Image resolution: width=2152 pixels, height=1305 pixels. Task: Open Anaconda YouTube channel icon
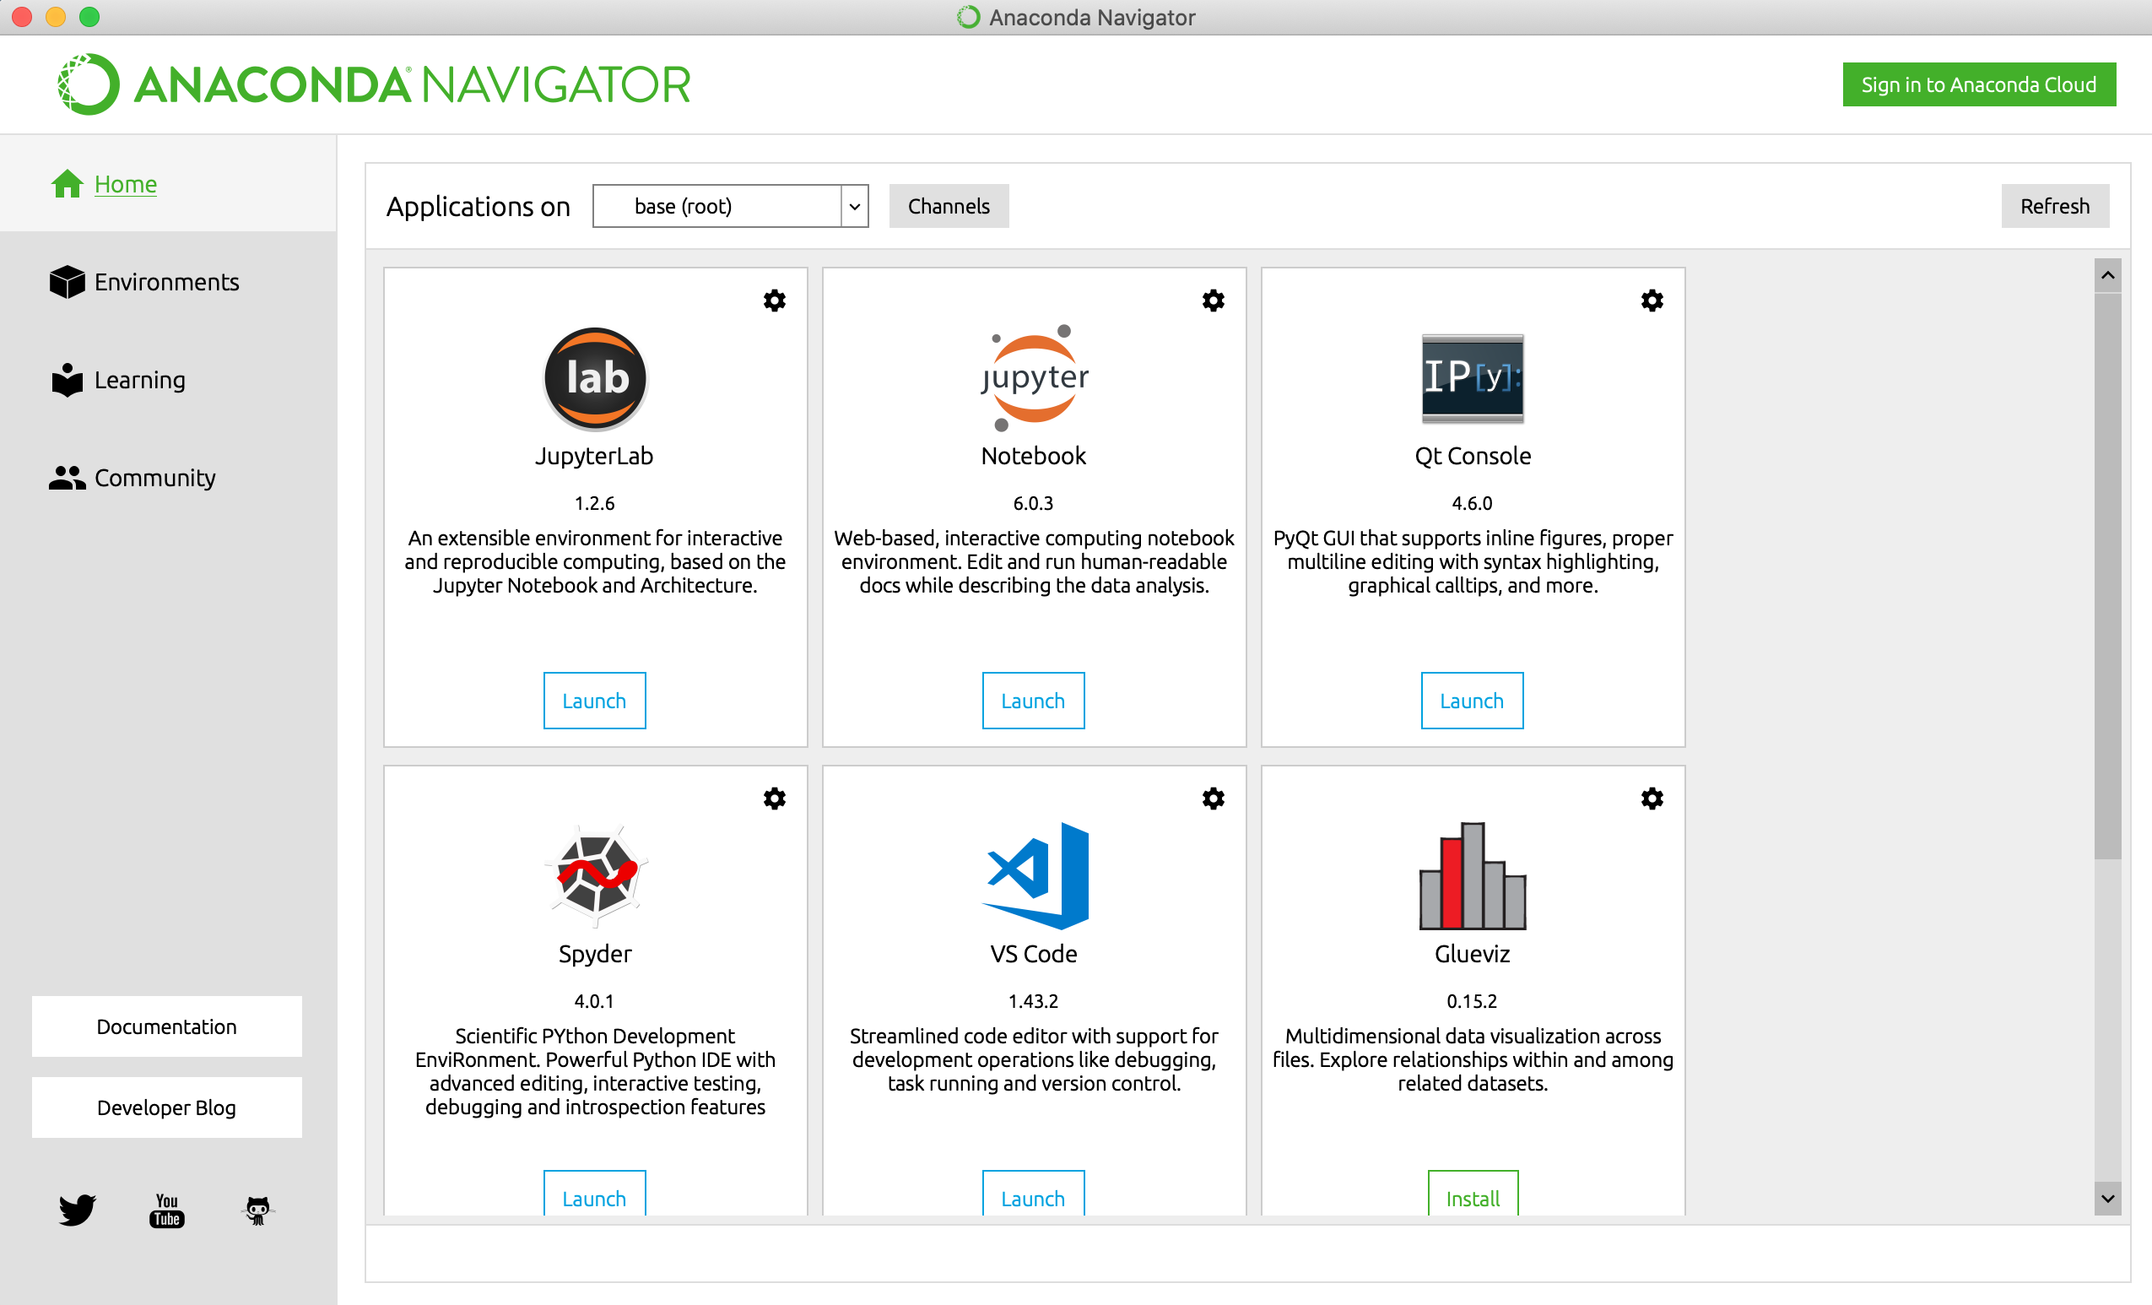click(x=167, y=1210)
